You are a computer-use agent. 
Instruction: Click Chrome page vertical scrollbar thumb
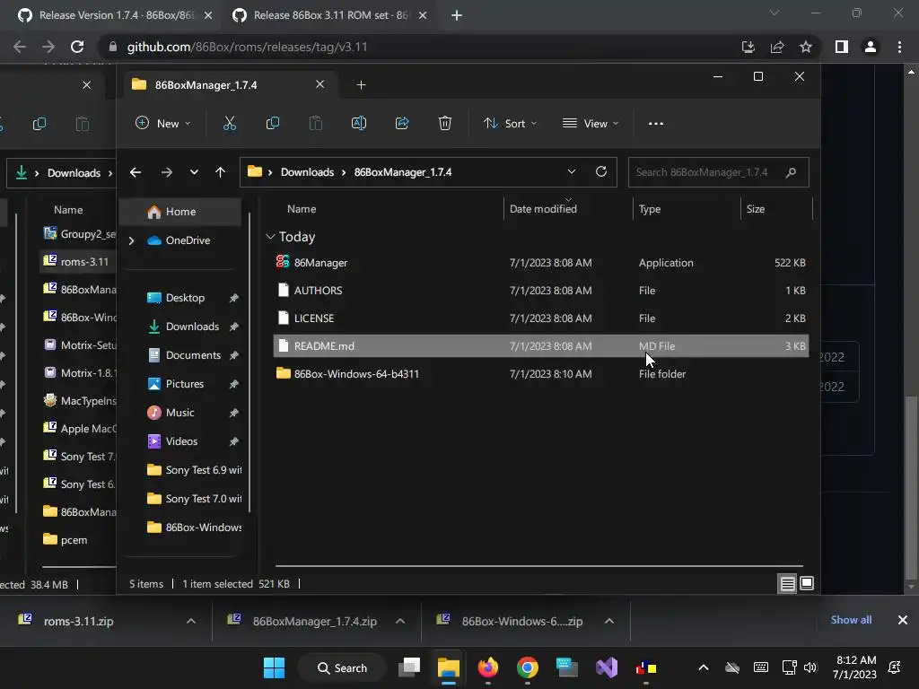click(910, 486)
